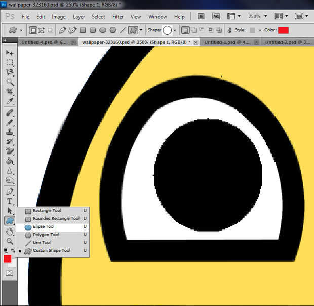Viewport: 314px width, 306px height.
Task: Choose Polygon Tool from flyout
Action: (53, 235)
